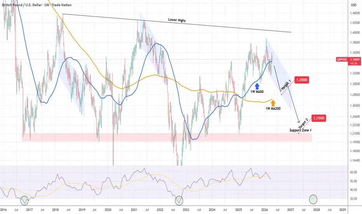Click the 1.21000 Target 2 price label
Viewport: 362px width, 214px height.
point(318,118)
